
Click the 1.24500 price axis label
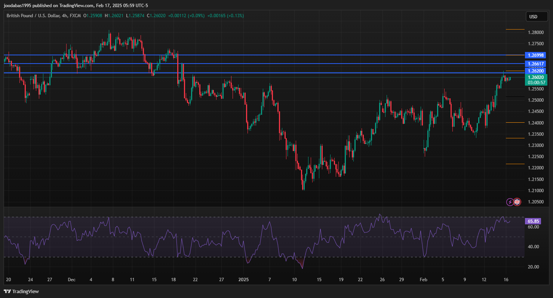pyautogui.click(x=535, y=111)
